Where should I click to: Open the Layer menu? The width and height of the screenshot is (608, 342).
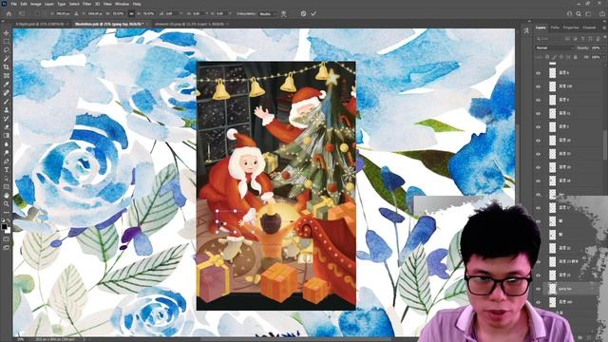49,4
